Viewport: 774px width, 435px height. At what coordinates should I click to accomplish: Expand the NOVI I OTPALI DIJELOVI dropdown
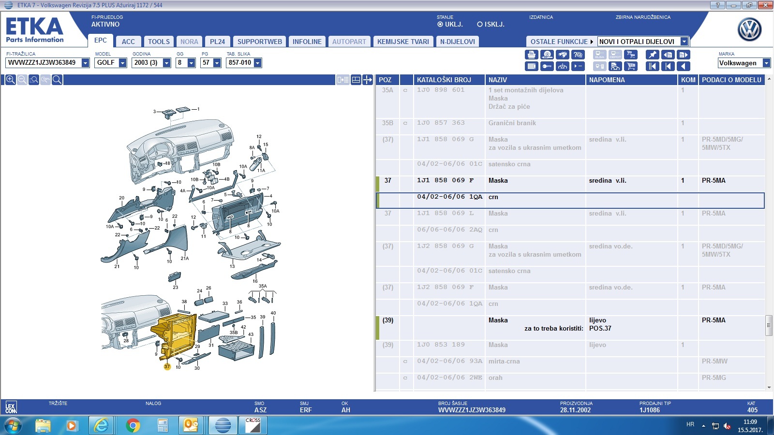[x=684, y=42]
